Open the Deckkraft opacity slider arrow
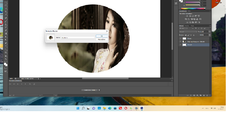249x140 pixels. coord(209,32)
